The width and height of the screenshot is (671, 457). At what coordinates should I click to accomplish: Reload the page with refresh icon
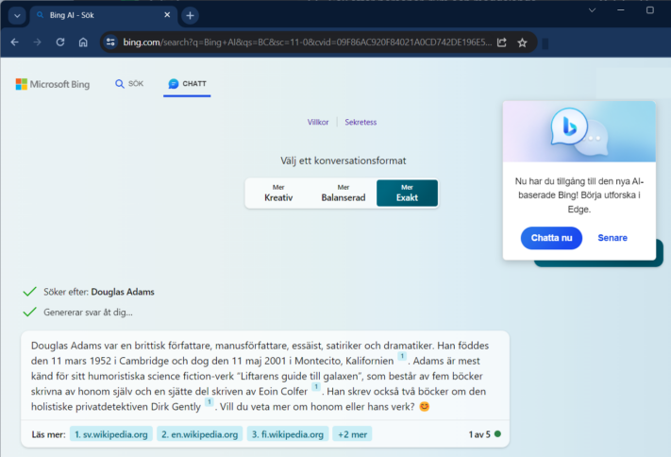60,42
